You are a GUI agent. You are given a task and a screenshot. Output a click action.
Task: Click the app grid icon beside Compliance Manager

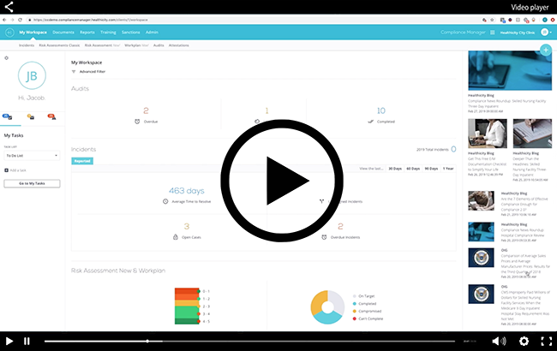tap(493, 33)
